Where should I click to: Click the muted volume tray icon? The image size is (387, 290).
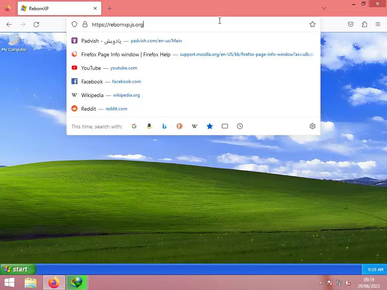(x=348, y=283)
